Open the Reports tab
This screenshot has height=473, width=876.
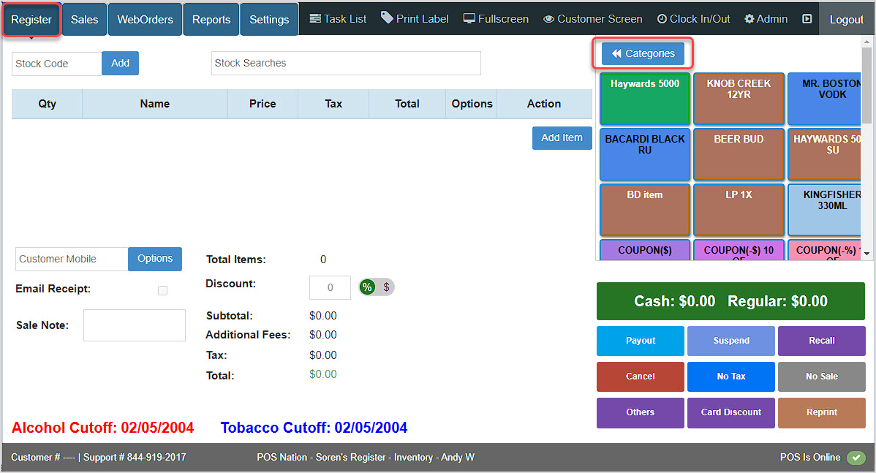point(211,18)
